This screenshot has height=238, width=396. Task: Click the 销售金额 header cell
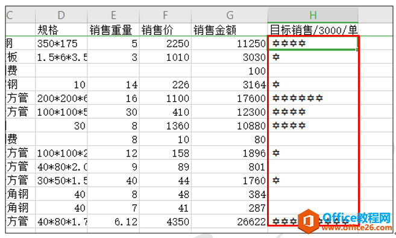point(229,30)
